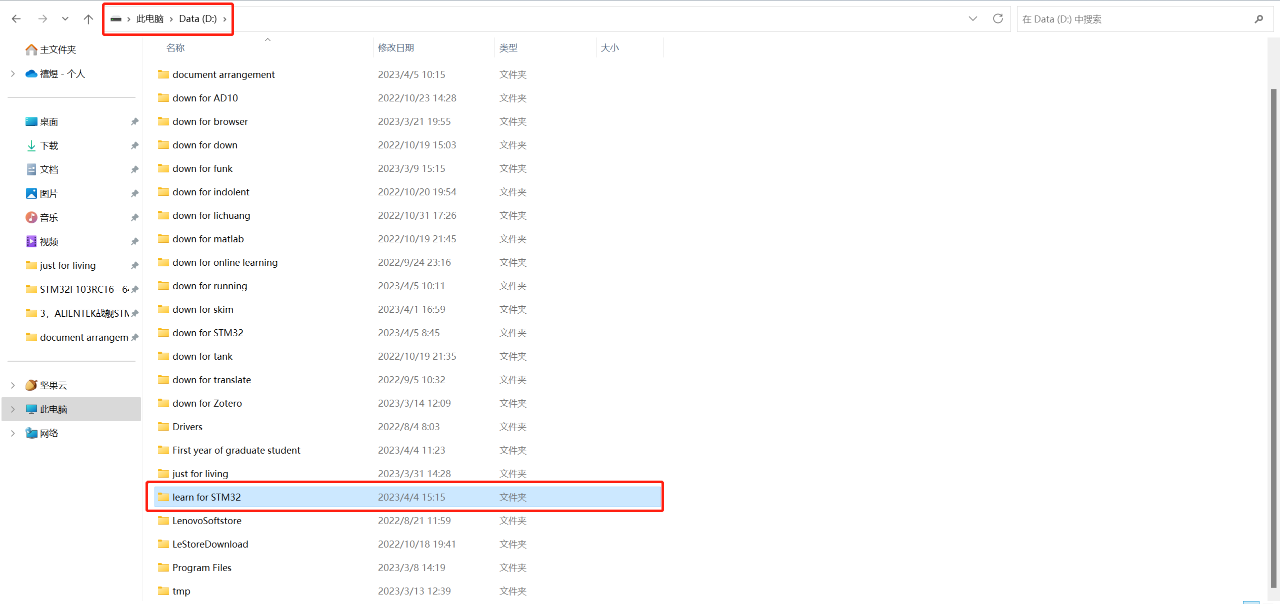Expand 此电脑 tree node in sidebar
Image resolution: width=1280 pixels, height=604 pixels.
click(x=13, y=409)
